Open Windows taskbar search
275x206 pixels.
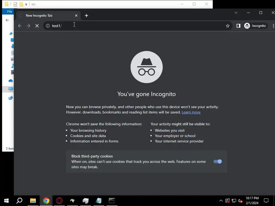coord(19,201)
